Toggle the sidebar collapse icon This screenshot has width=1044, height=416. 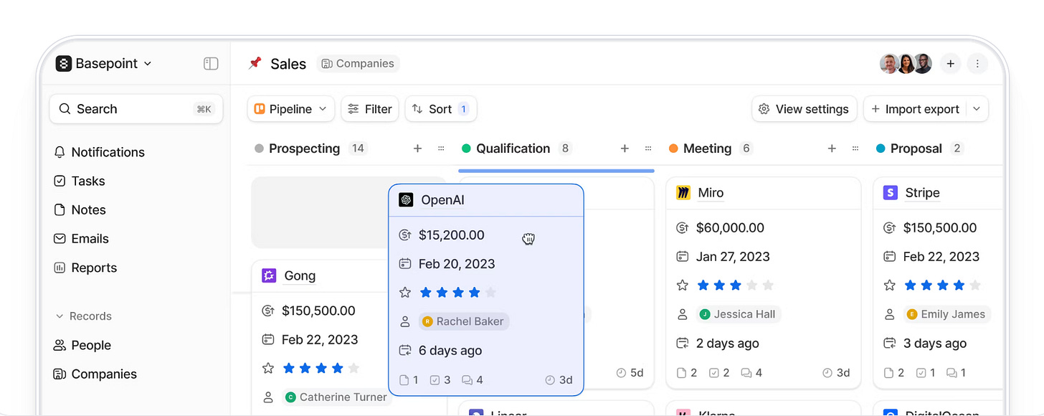click(x=211, y=64)
